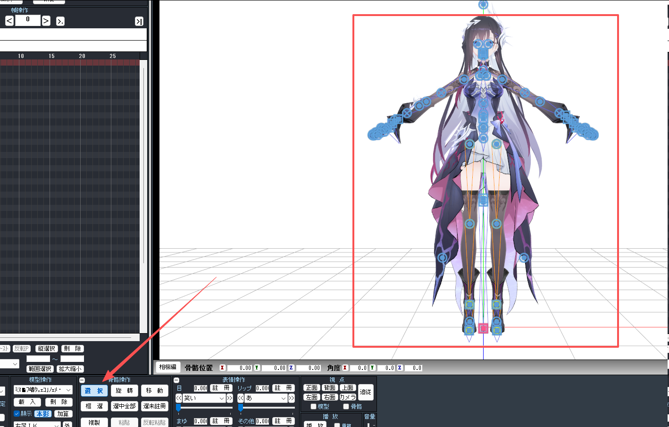Click the 框選 box select button
669x427 pixels.
click(94, 406)
